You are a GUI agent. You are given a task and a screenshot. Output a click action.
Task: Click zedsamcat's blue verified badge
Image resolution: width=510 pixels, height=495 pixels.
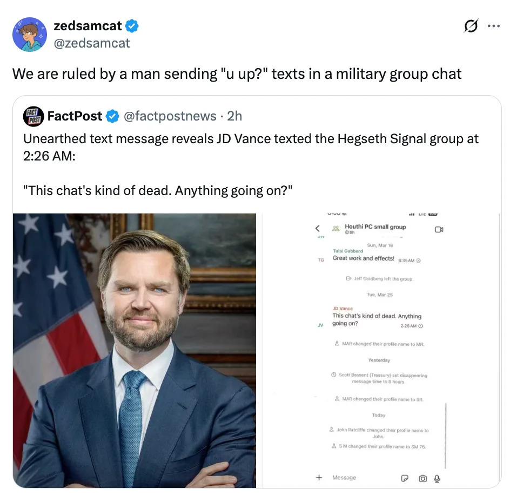coord(132,25)
